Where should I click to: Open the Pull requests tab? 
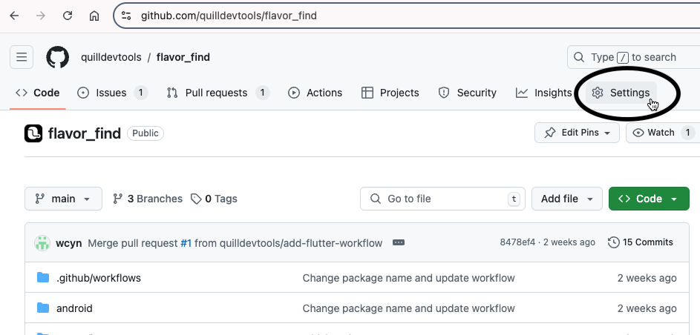pos(217,93)
